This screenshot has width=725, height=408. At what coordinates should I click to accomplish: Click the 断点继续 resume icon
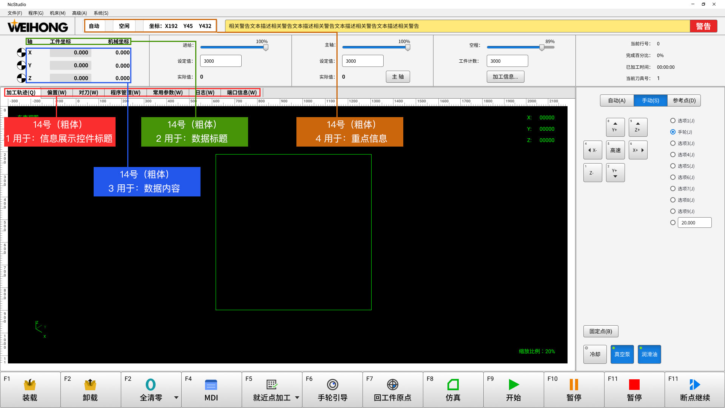coord(695,385)
